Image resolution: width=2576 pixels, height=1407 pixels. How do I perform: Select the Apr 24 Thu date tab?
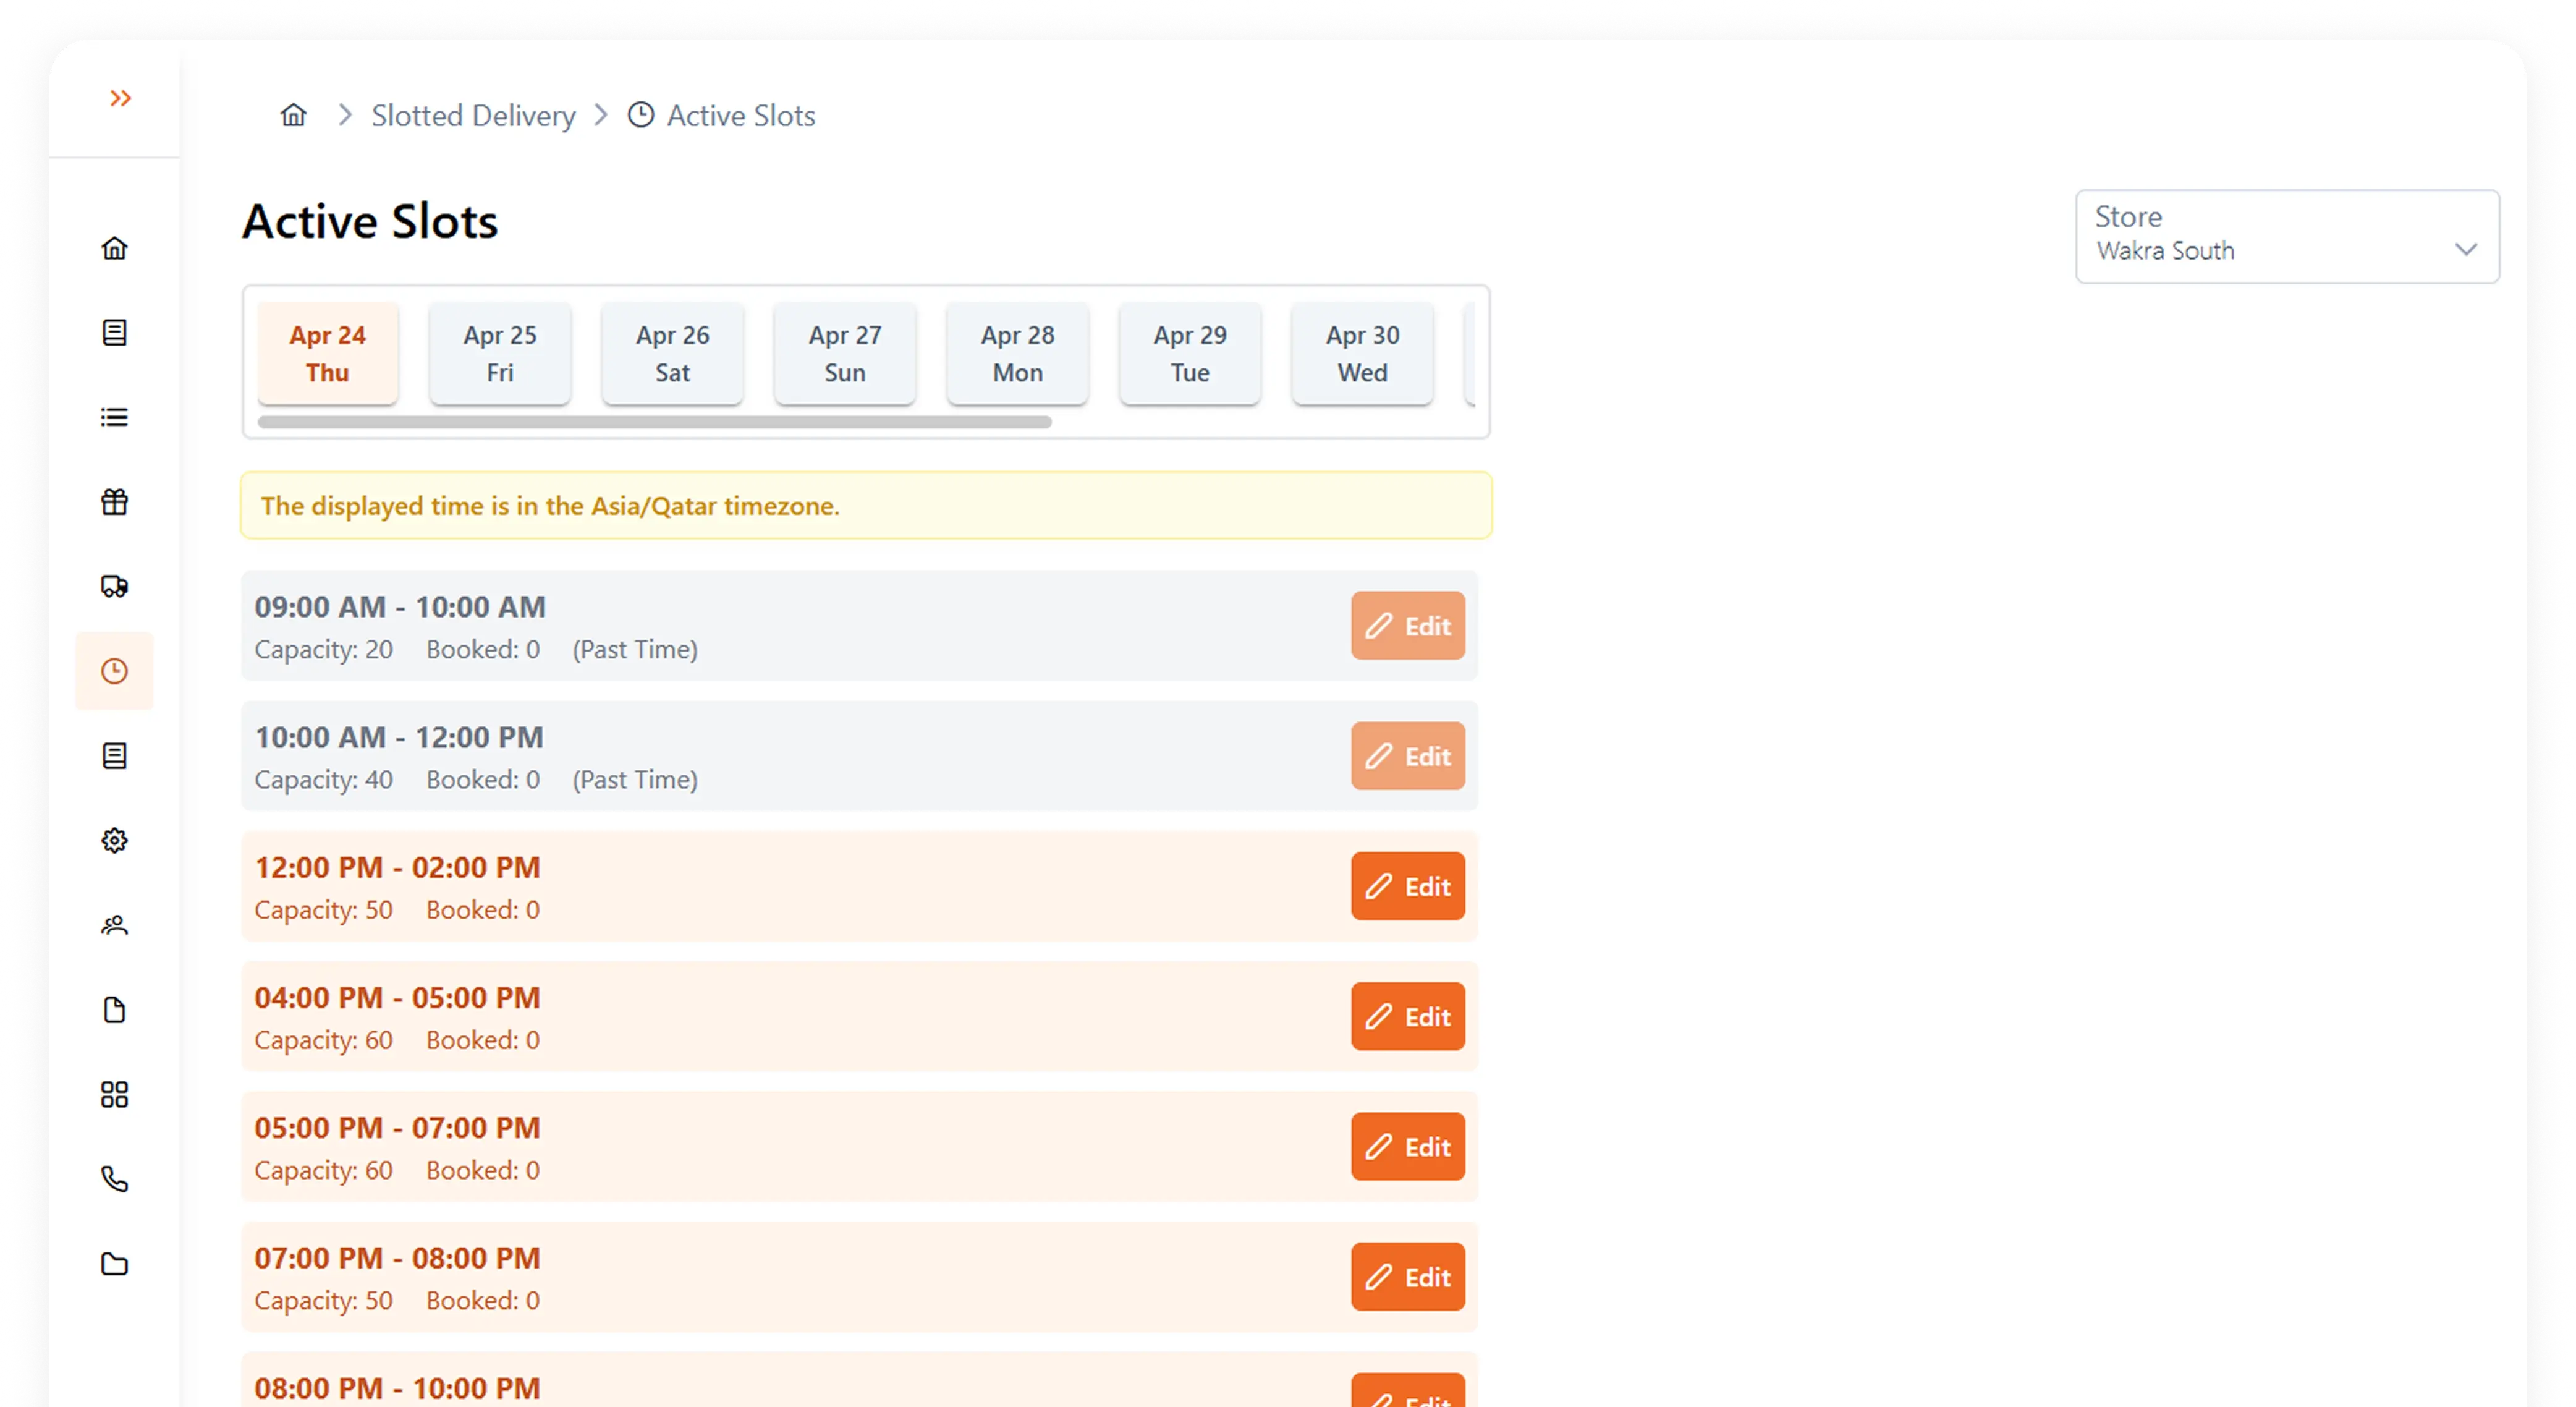328,353
